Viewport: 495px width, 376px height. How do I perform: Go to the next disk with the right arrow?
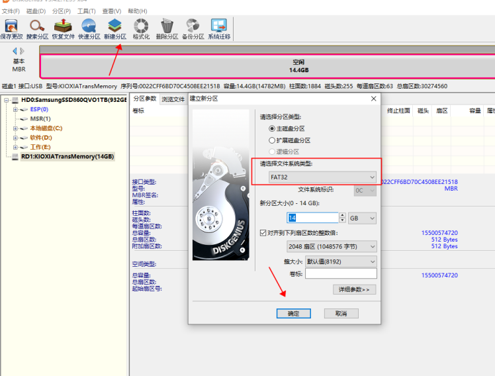pos(22,51)
